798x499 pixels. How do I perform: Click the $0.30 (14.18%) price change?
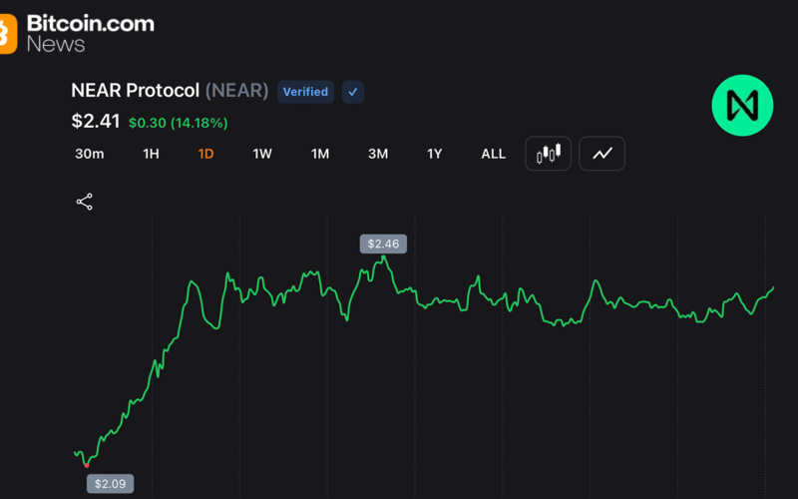click(x=179, y=123)
